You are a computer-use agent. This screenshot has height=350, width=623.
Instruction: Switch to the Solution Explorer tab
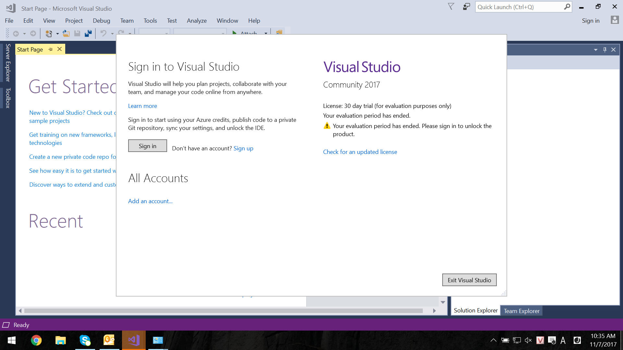[476, 310]
